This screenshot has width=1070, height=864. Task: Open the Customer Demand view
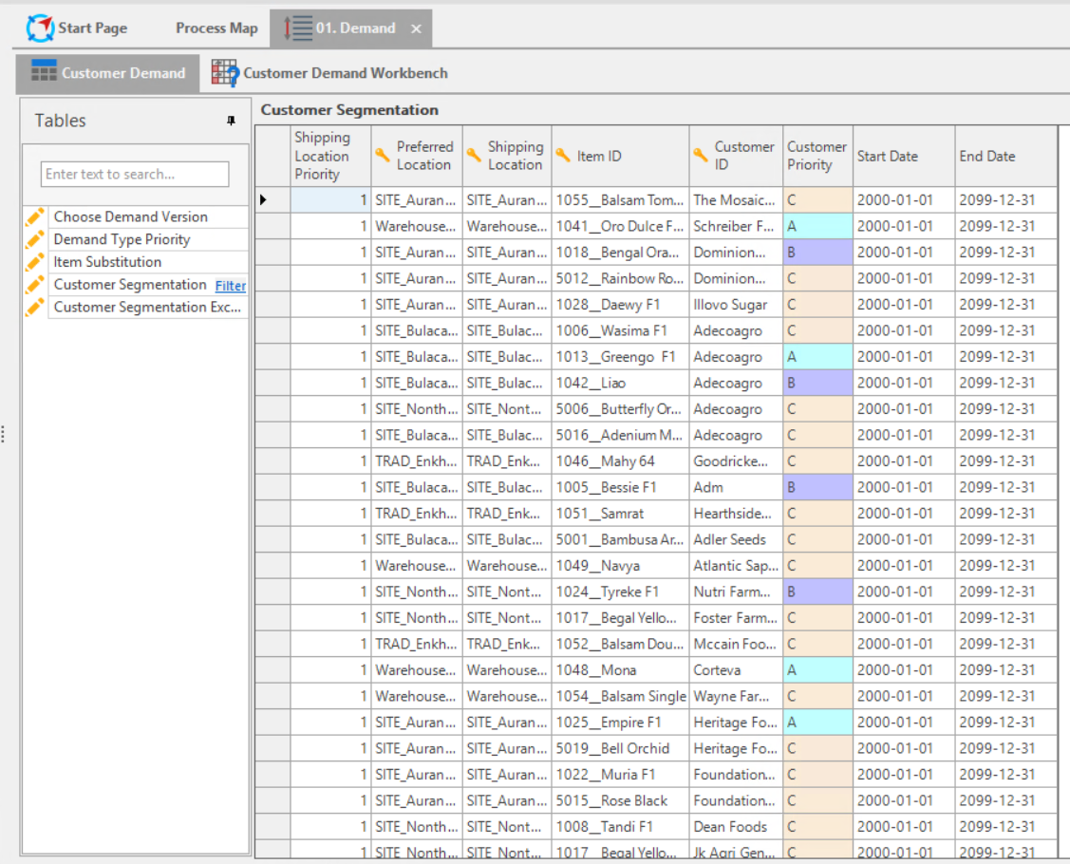pos(108,73)
